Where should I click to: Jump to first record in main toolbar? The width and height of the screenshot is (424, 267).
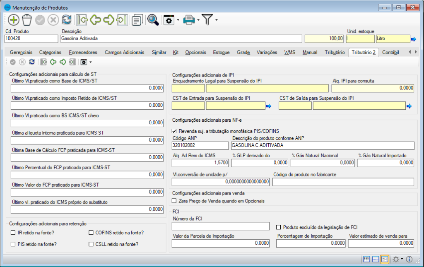click(82, 20)
